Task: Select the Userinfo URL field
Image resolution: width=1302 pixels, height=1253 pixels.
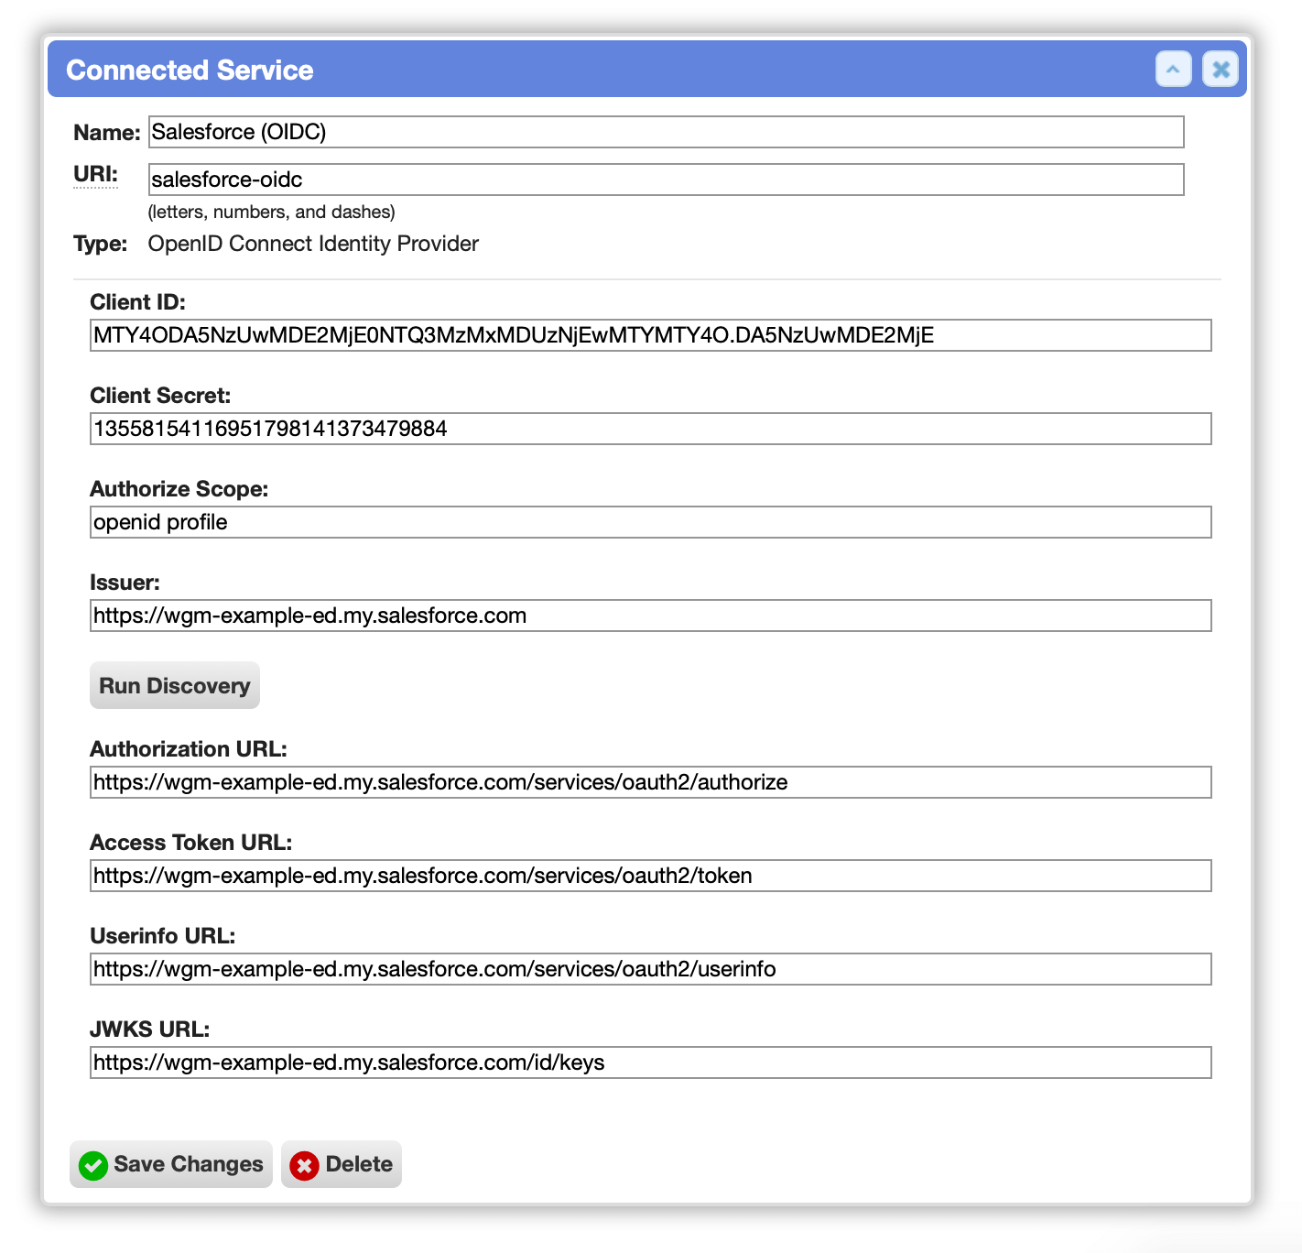Action: pyautogui.click(x=650, y=969)
